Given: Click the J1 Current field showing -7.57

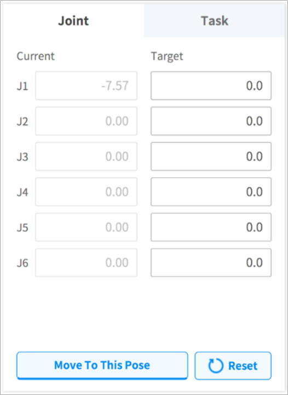Looking at the screenshot, I should 86,85.
